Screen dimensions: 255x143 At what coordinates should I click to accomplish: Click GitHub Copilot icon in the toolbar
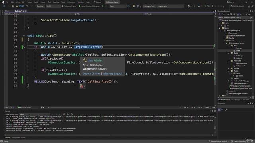[x=231, y=6]
